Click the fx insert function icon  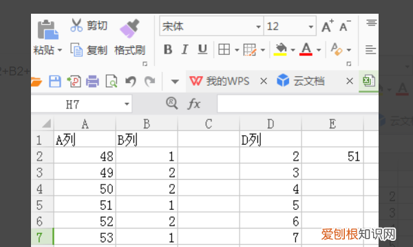[x=194, y=104]
